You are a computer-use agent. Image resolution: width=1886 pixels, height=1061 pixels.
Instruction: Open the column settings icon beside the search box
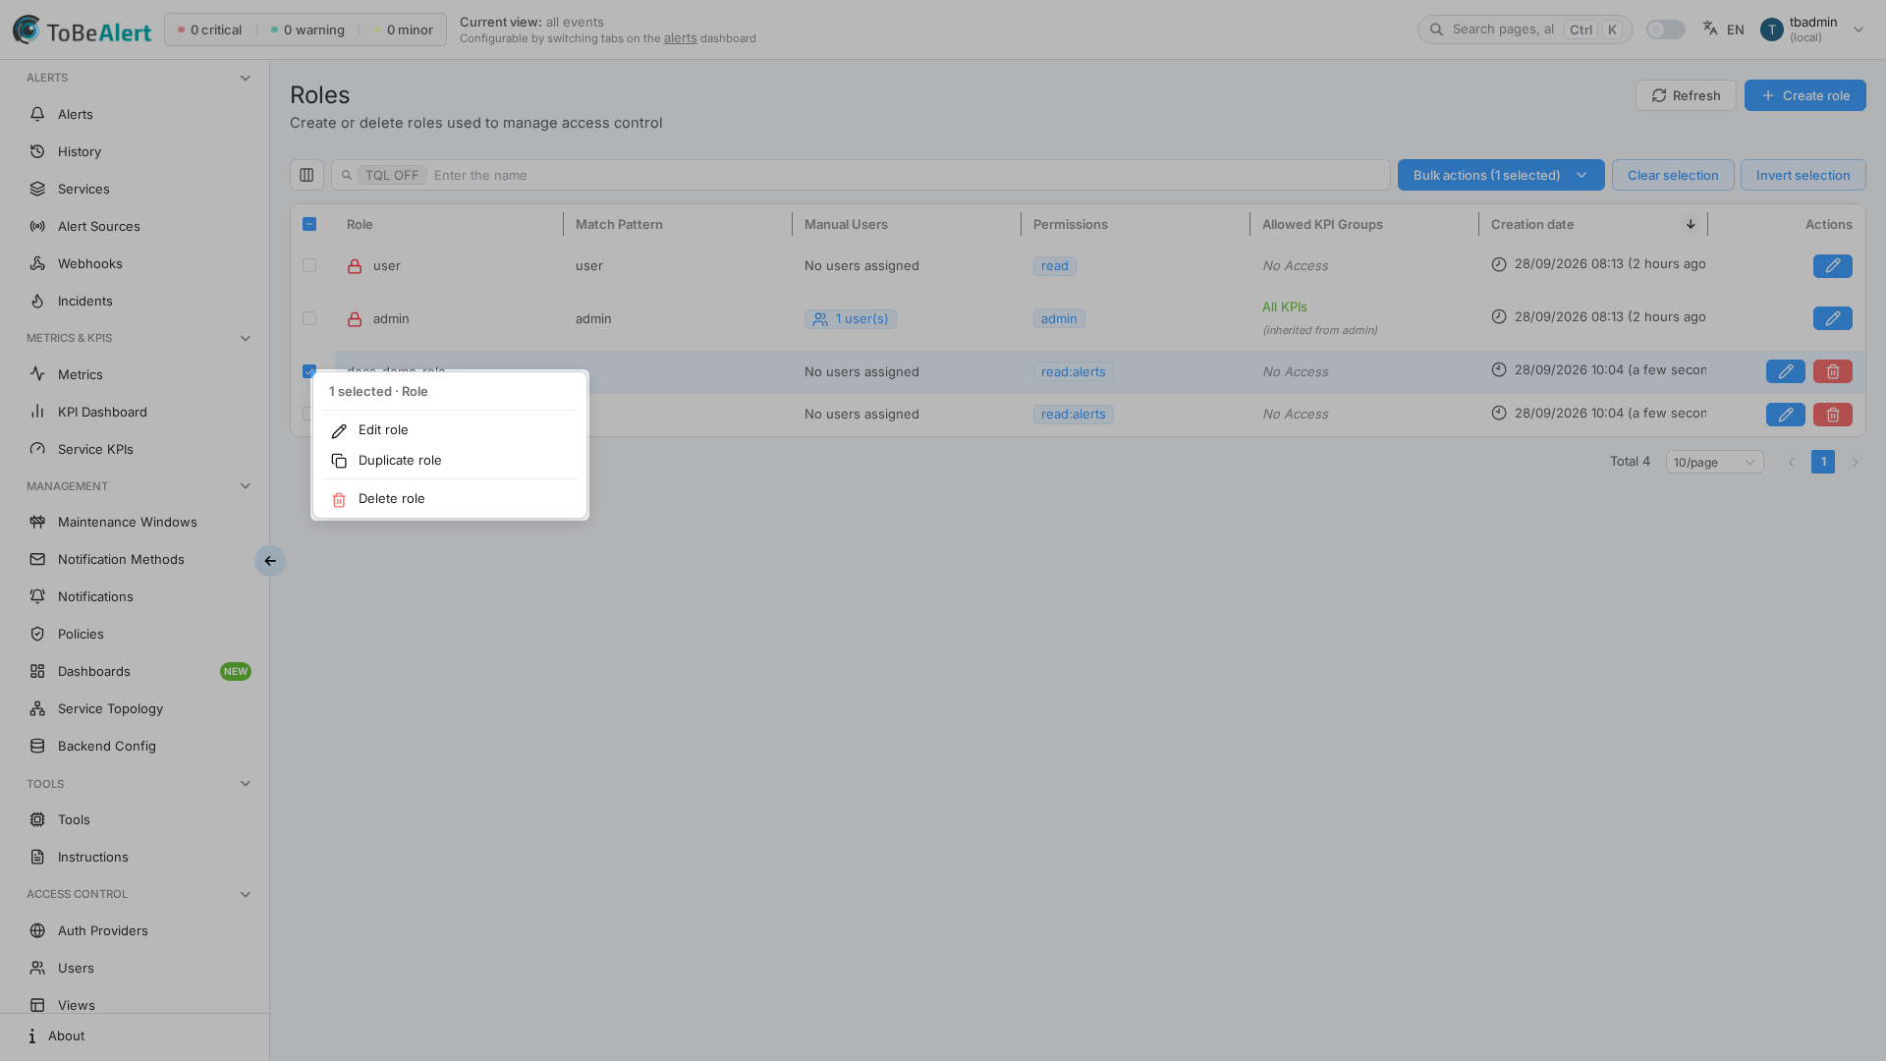[306, 175]
